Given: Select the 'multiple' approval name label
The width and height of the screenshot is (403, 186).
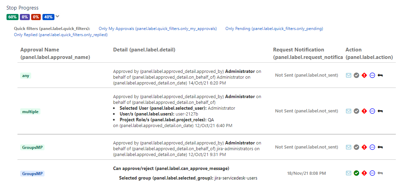Looking at the screenshot, I should 30,111.
